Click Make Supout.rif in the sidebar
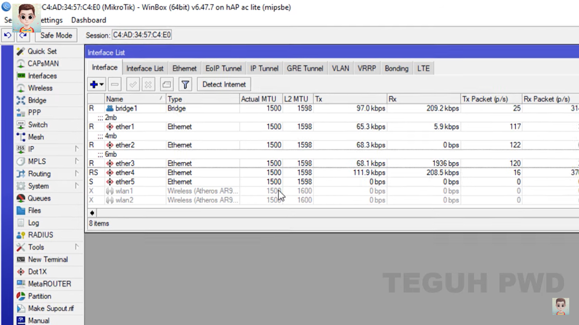 point(50,308)
